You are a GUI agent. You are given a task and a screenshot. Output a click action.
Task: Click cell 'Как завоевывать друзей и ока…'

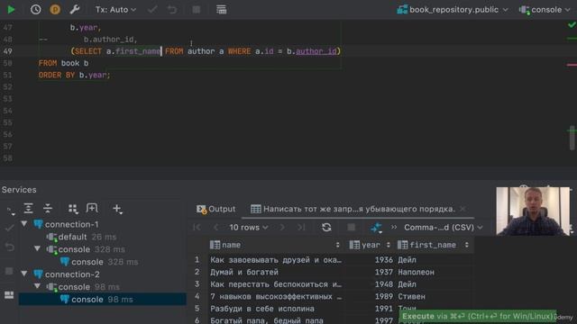click(276, 260)
